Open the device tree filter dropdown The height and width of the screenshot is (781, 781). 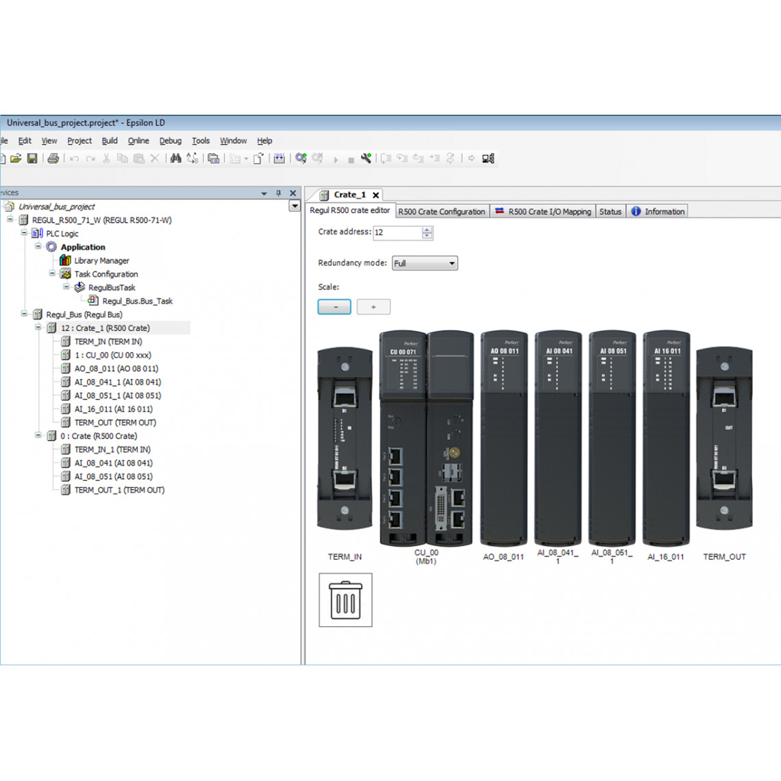click(x=295, y=206)
